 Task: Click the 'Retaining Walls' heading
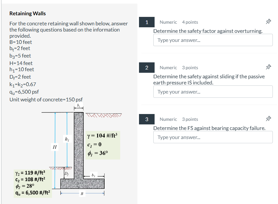[x=28, y=13]
